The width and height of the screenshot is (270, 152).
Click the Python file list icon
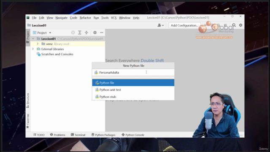click(97, 83)
